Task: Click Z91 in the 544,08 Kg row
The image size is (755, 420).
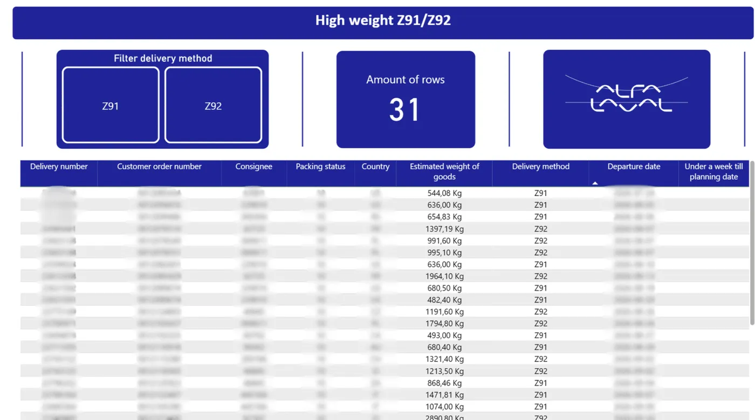Action: [540, 193]
